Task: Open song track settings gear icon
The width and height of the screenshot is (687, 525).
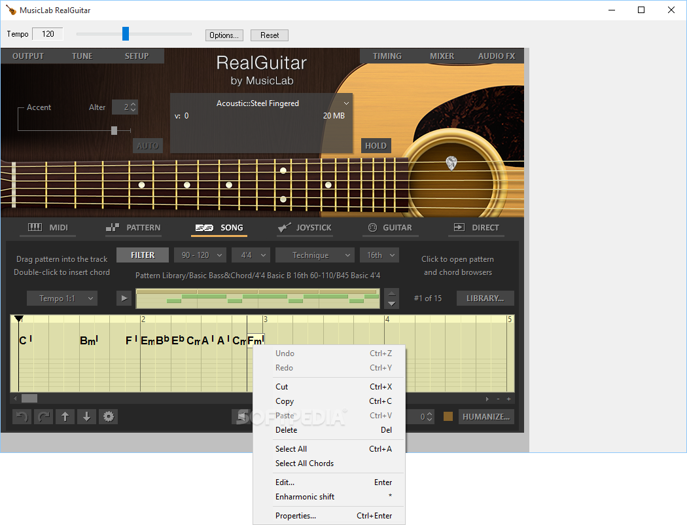Action: pos(109,416)
